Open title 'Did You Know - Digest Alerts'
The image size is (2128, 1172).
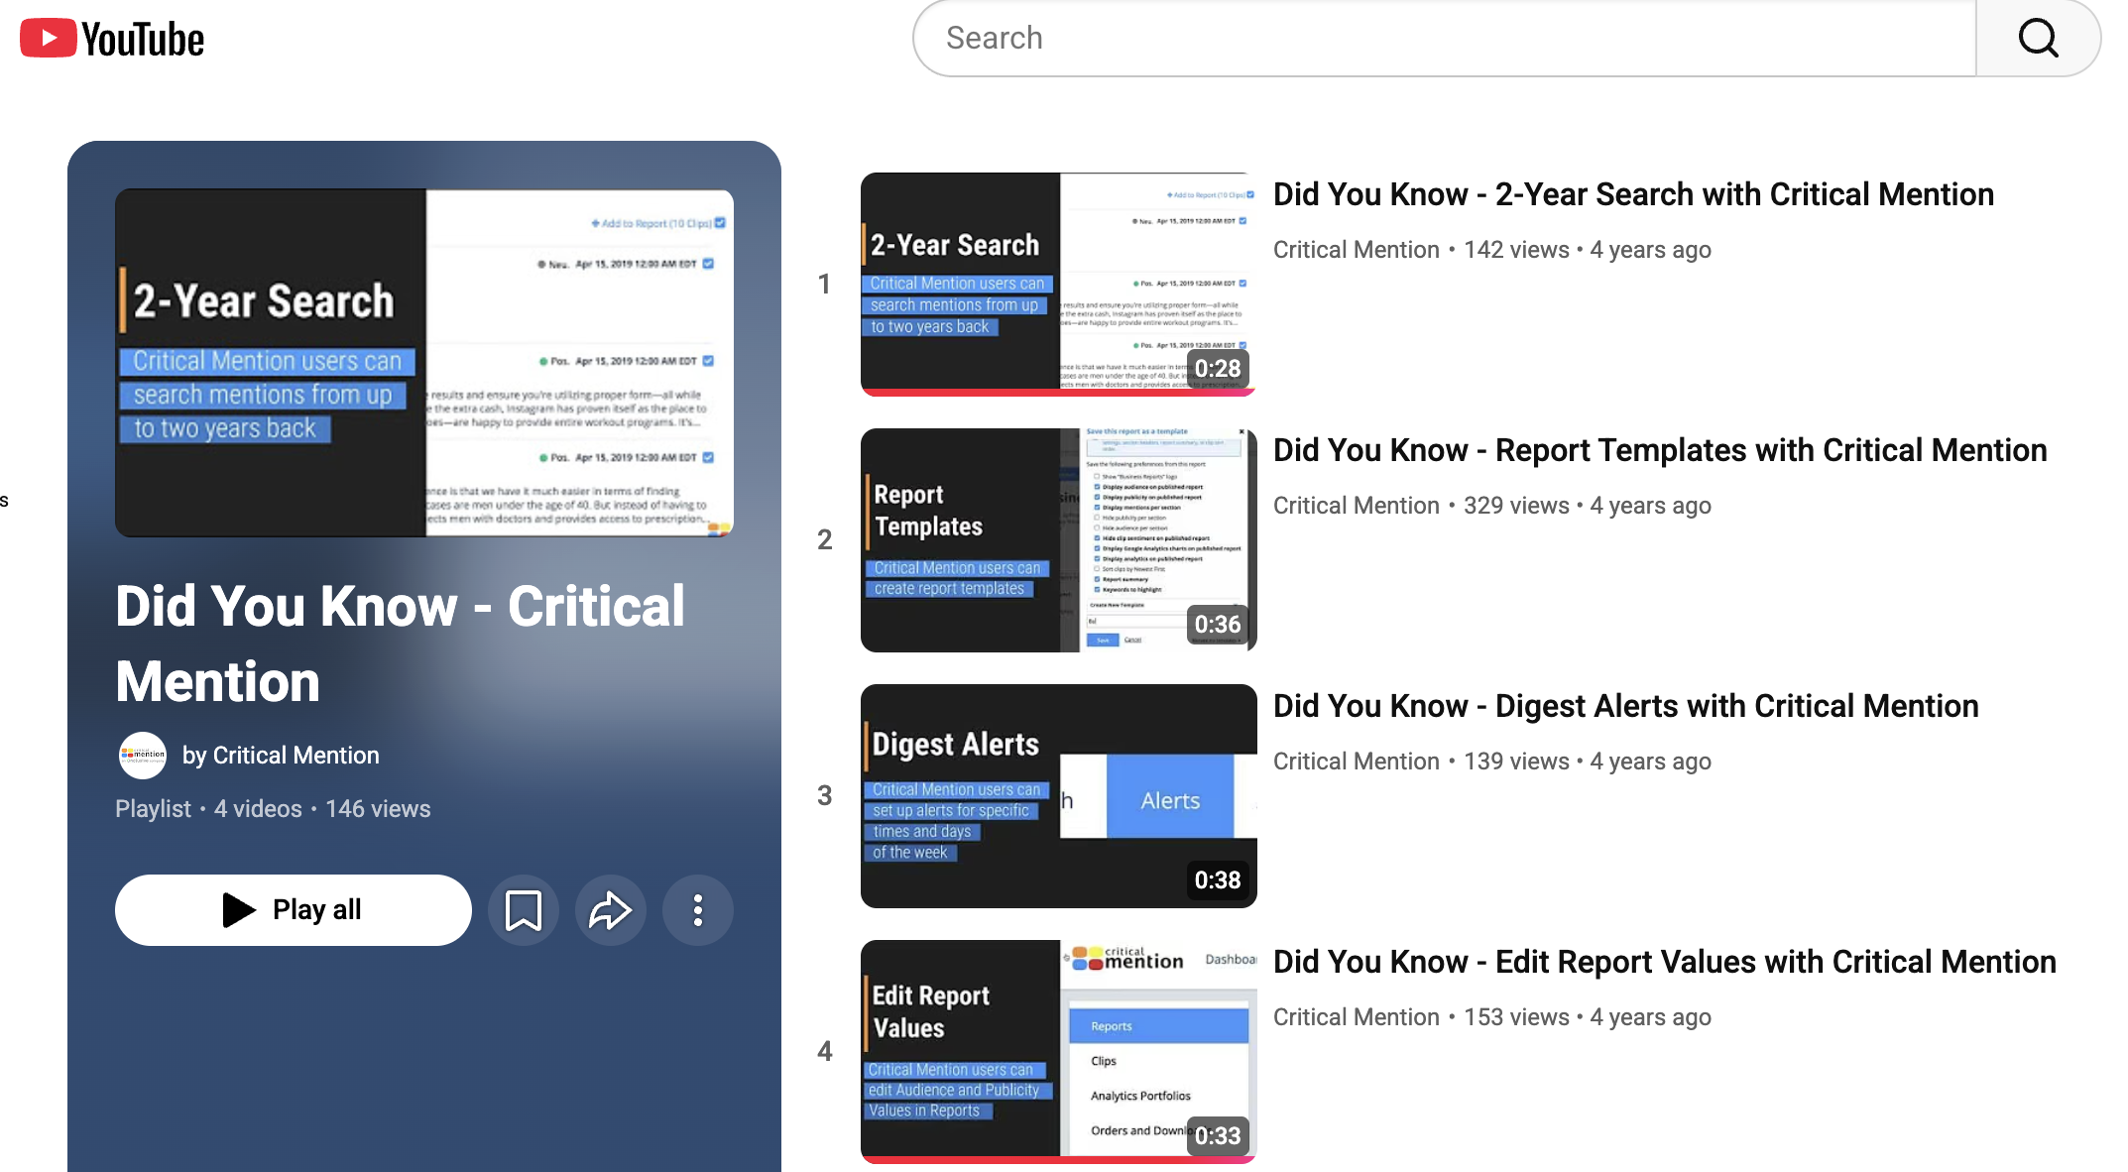(1625, 706)
